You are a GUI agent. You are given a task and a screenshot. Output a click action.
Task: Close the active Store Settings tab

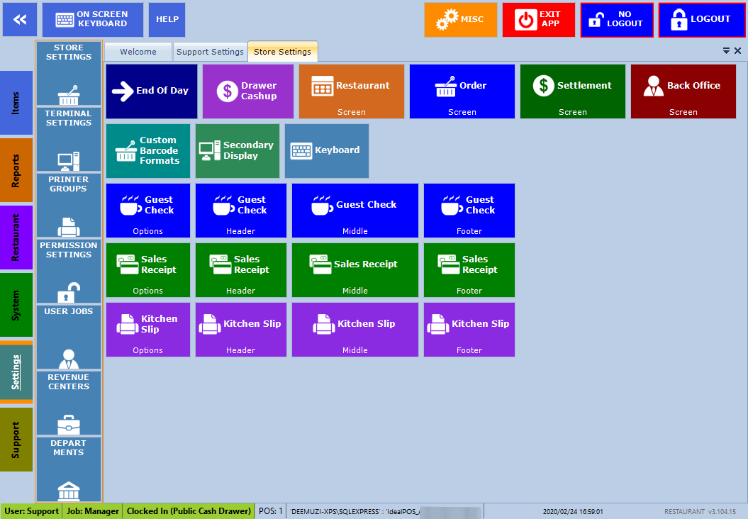[737, 51]
